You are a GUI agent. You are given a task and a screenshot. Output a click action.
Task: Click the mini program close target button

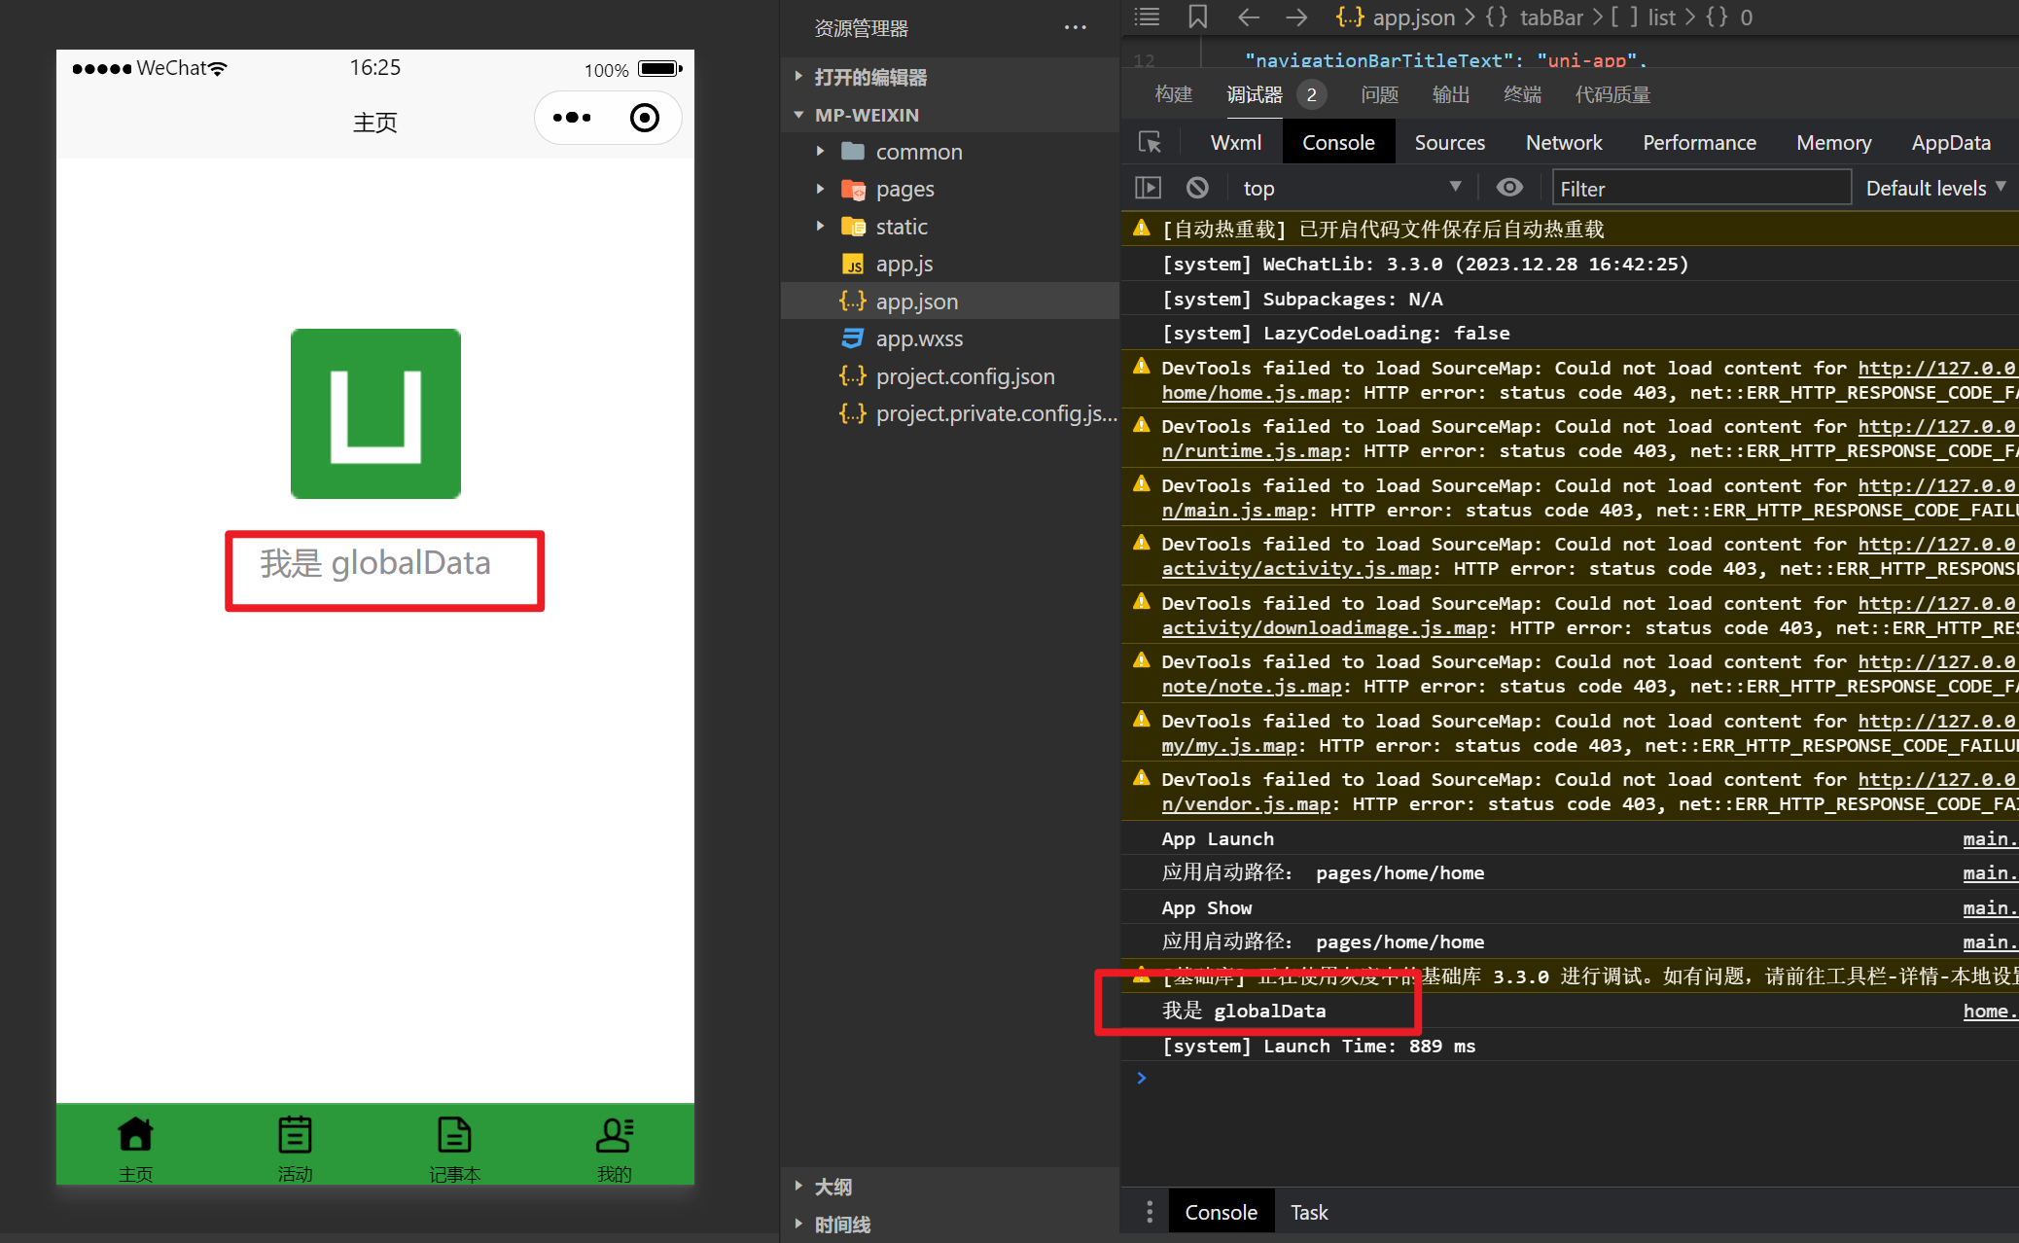click(x=645, y=118)
